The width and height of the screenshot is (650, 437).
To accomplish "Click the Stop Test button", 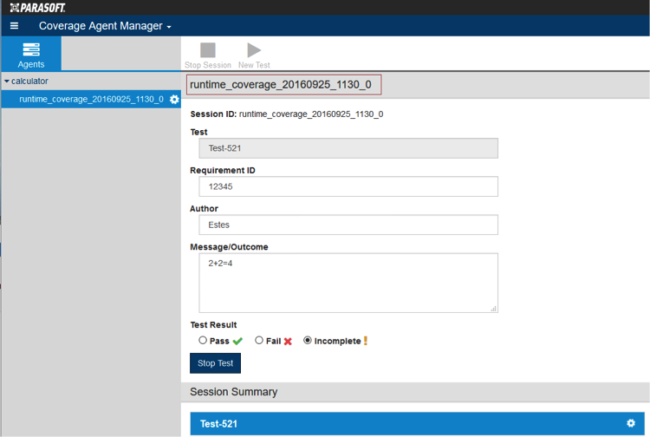I will [x=215, y=363].
